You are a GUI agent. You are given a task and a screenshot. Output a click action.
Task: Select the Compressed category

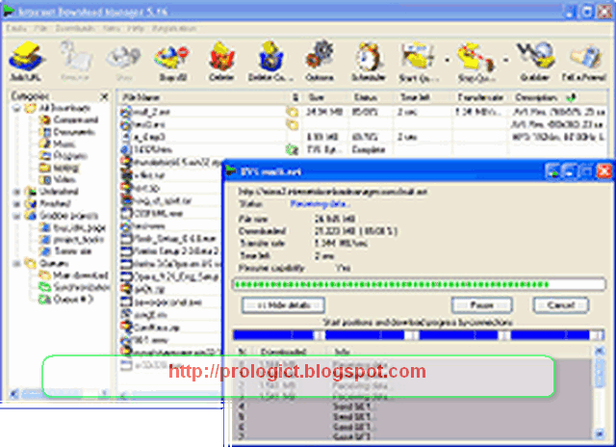(68, 119)
